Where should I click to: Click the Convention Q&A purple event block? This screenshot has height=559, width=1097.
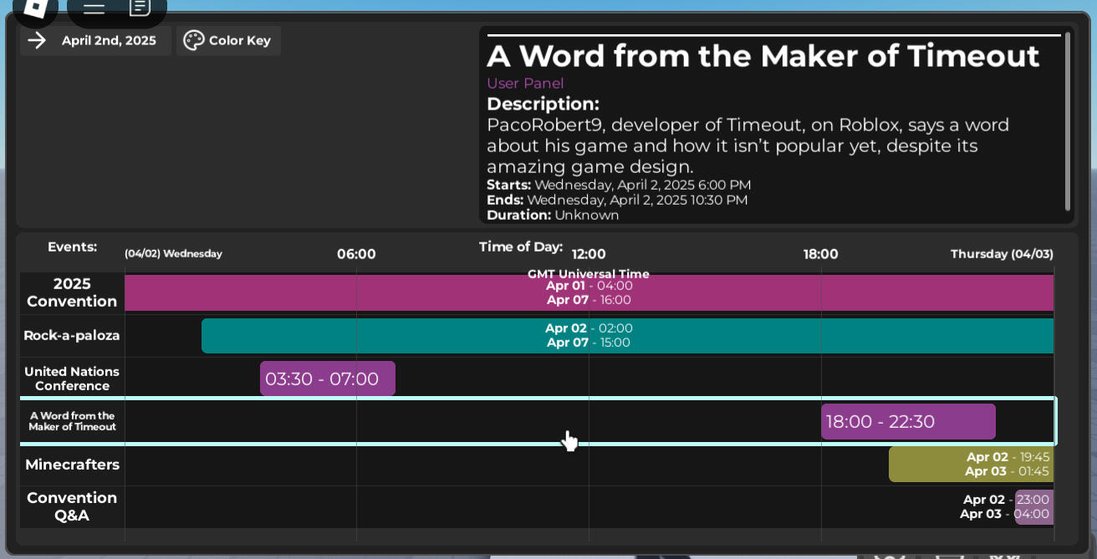1034,507
